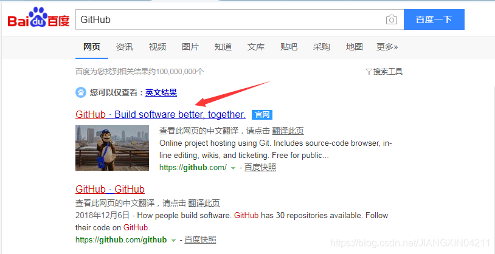Open the https://github.com/ URL link

click(193, 168)
